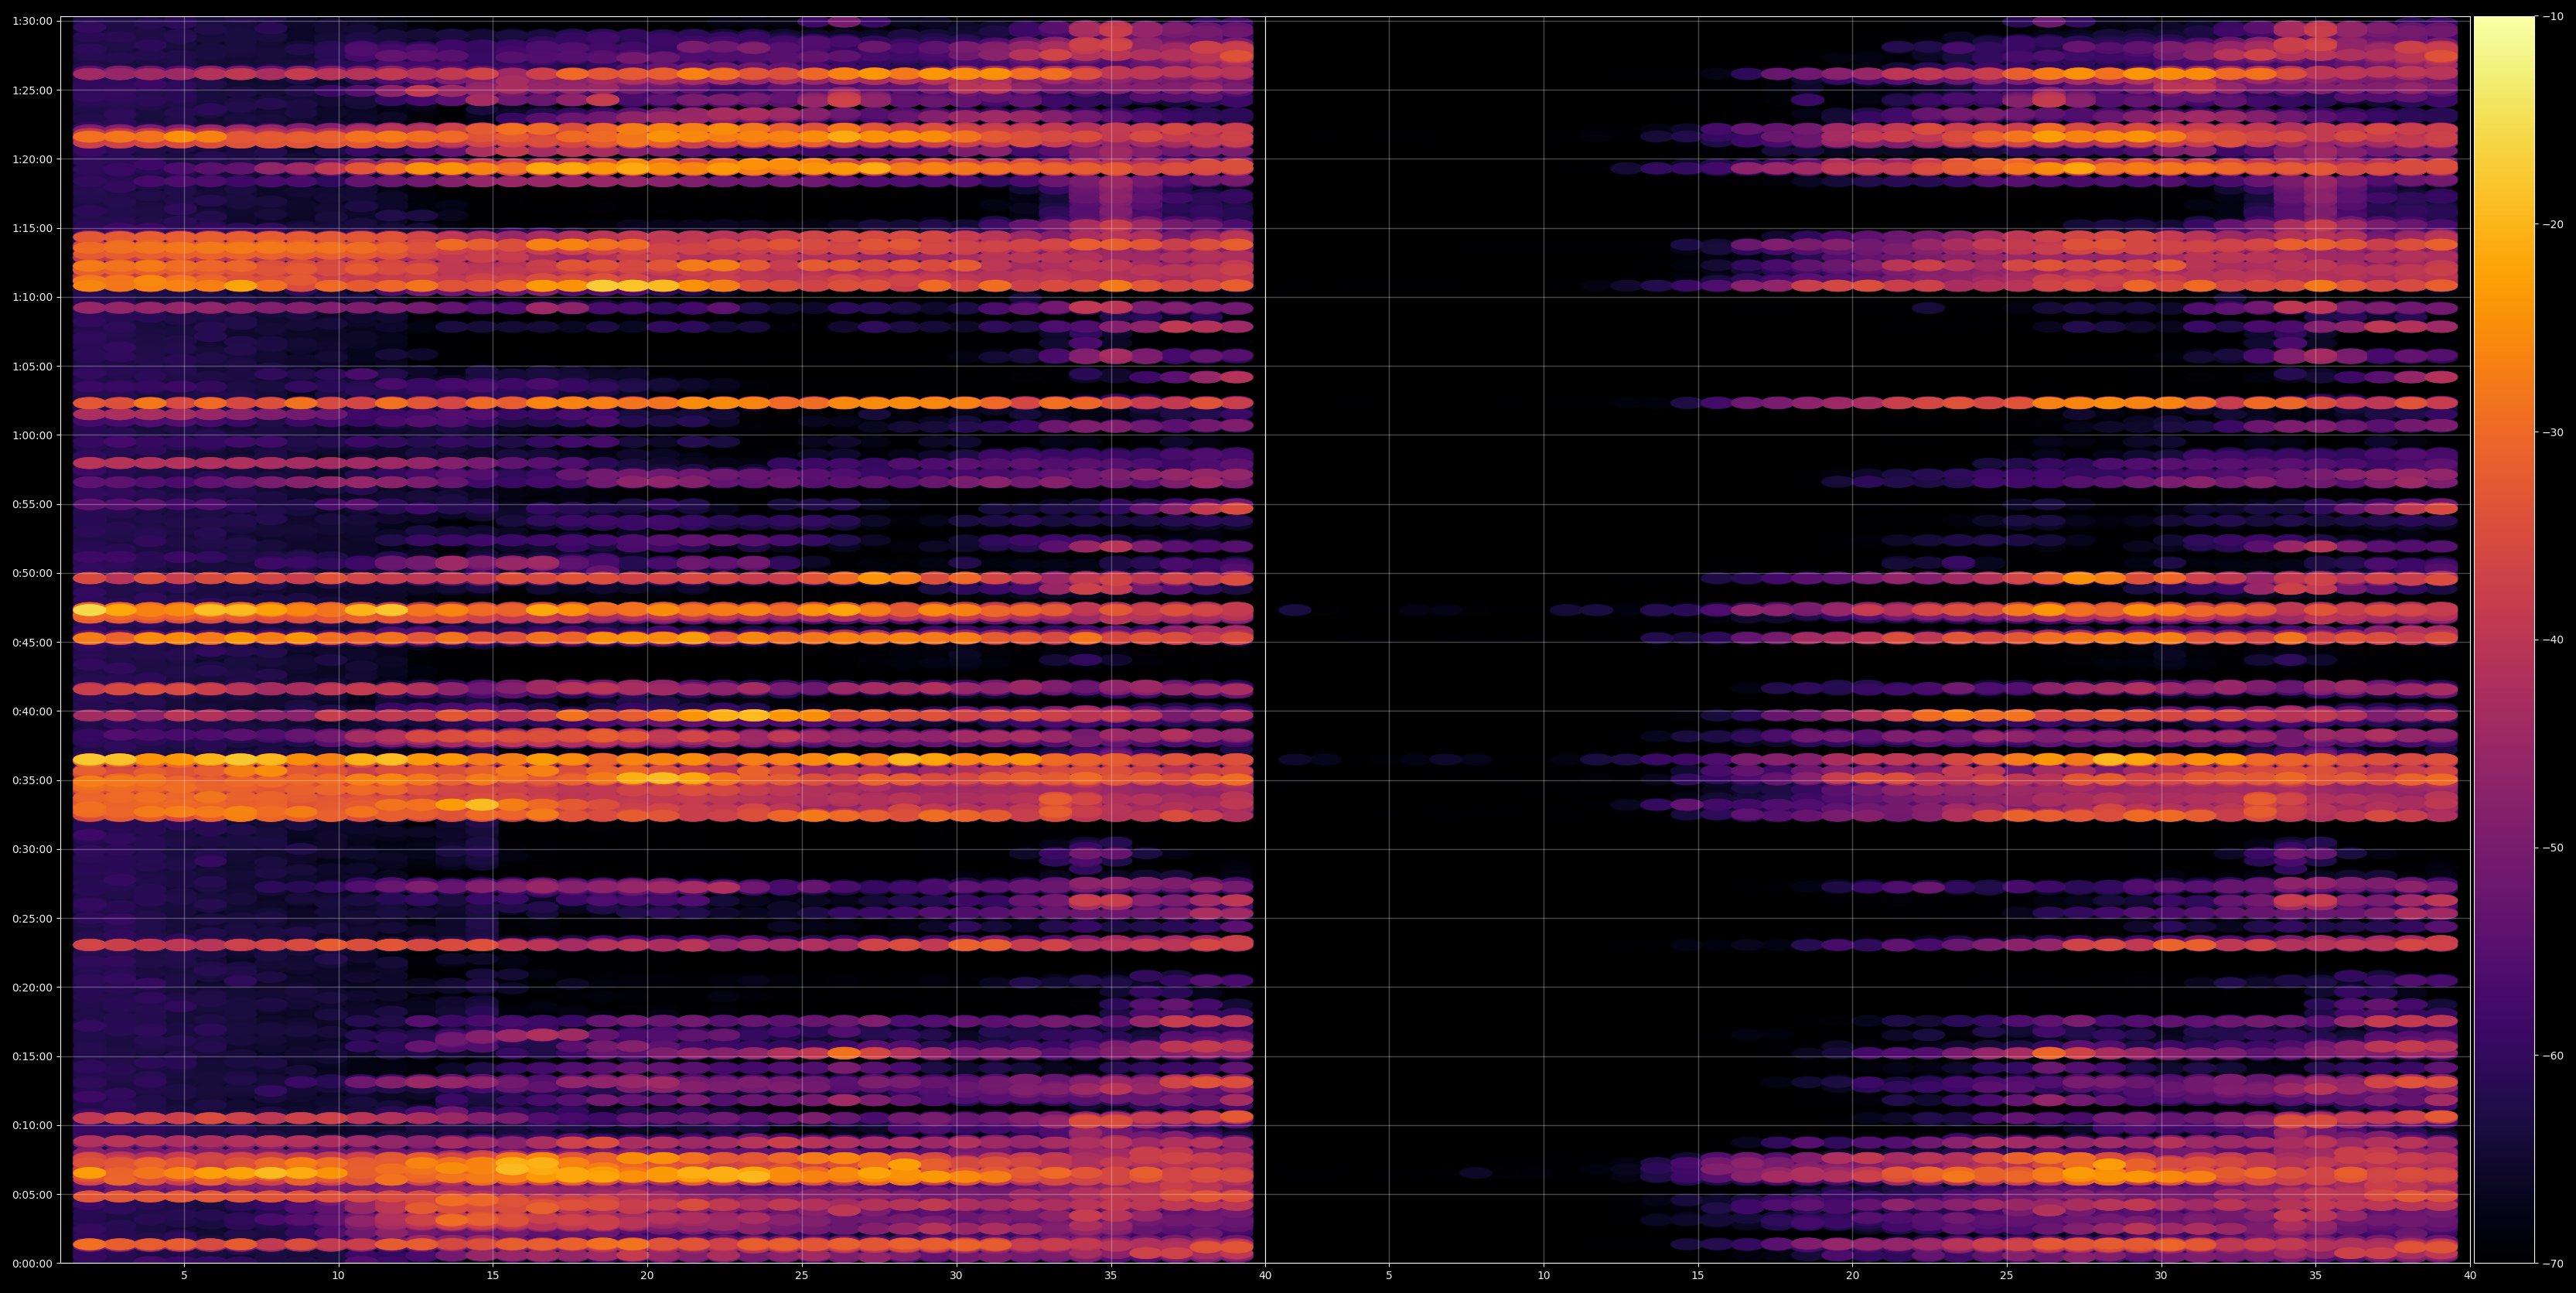Click the 0:30:00 y-axis tick label
Screen dimensions: 2576x1293
tap(32, 849)
